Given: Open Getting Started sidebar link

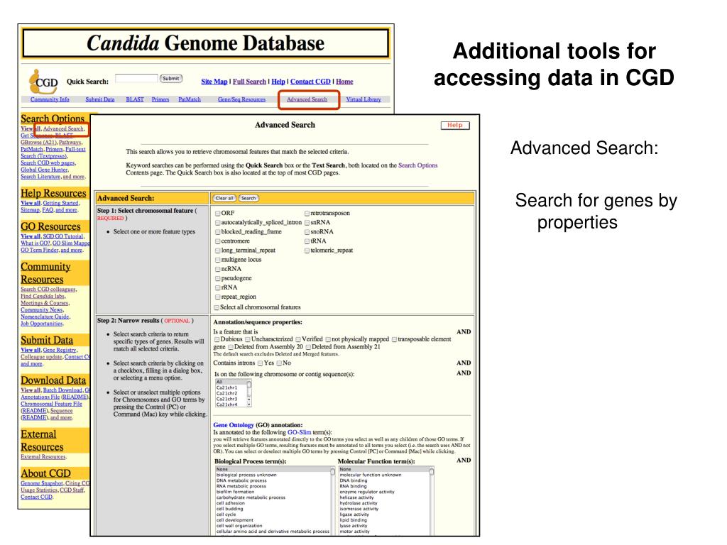Looking at the screenshot, I should tap(61, 203).
